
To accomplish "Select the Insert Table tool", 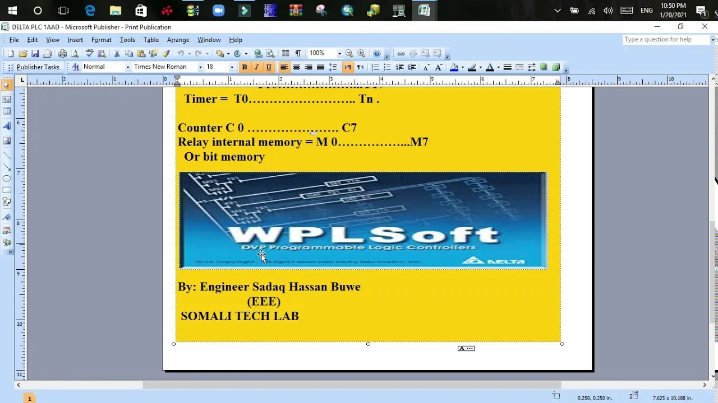I will coord(7,111).
